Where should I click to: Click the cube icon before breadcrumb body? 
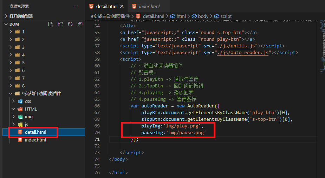[x=194, y=16]
